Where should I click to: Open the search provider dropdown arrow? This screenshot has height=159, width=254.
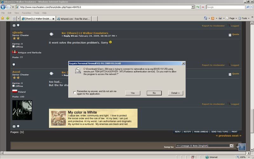(x=251, y=7)
